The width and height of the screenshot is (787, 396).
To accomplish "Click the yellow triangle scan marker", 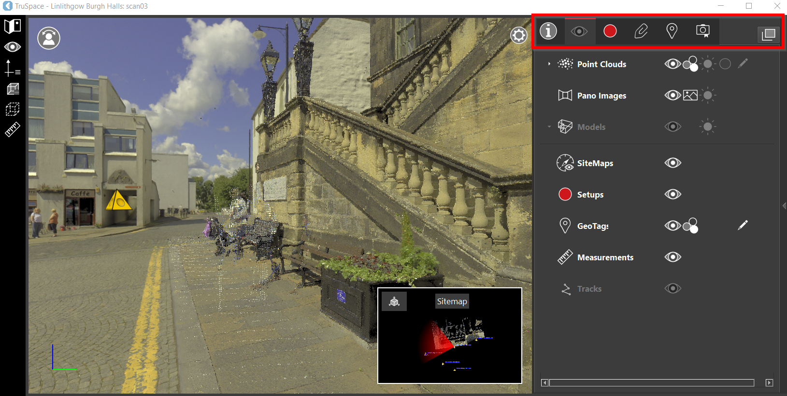I will [x=118, y=200].
